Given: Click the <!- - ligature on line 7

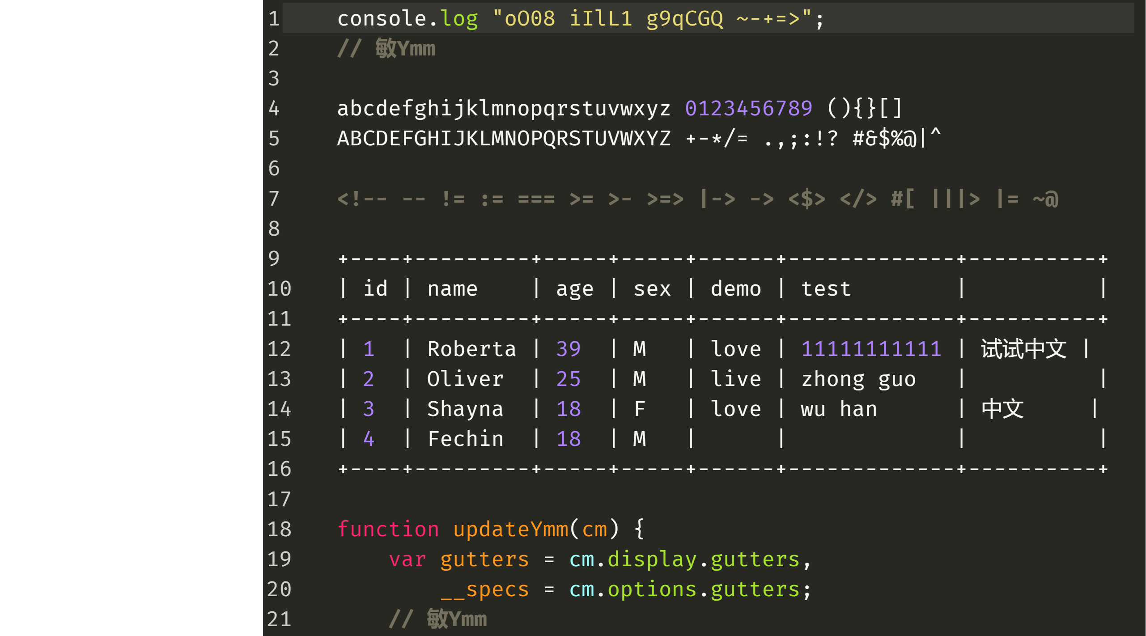Looking at the screenshot, I should coord(361,198).
